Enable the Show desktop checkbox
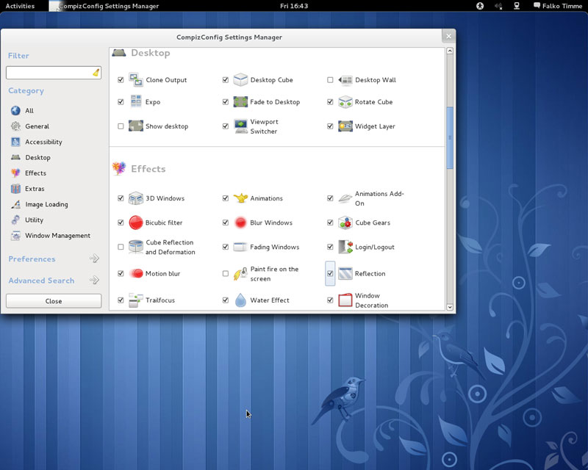The image size is (588, 470). coord(121,126)
